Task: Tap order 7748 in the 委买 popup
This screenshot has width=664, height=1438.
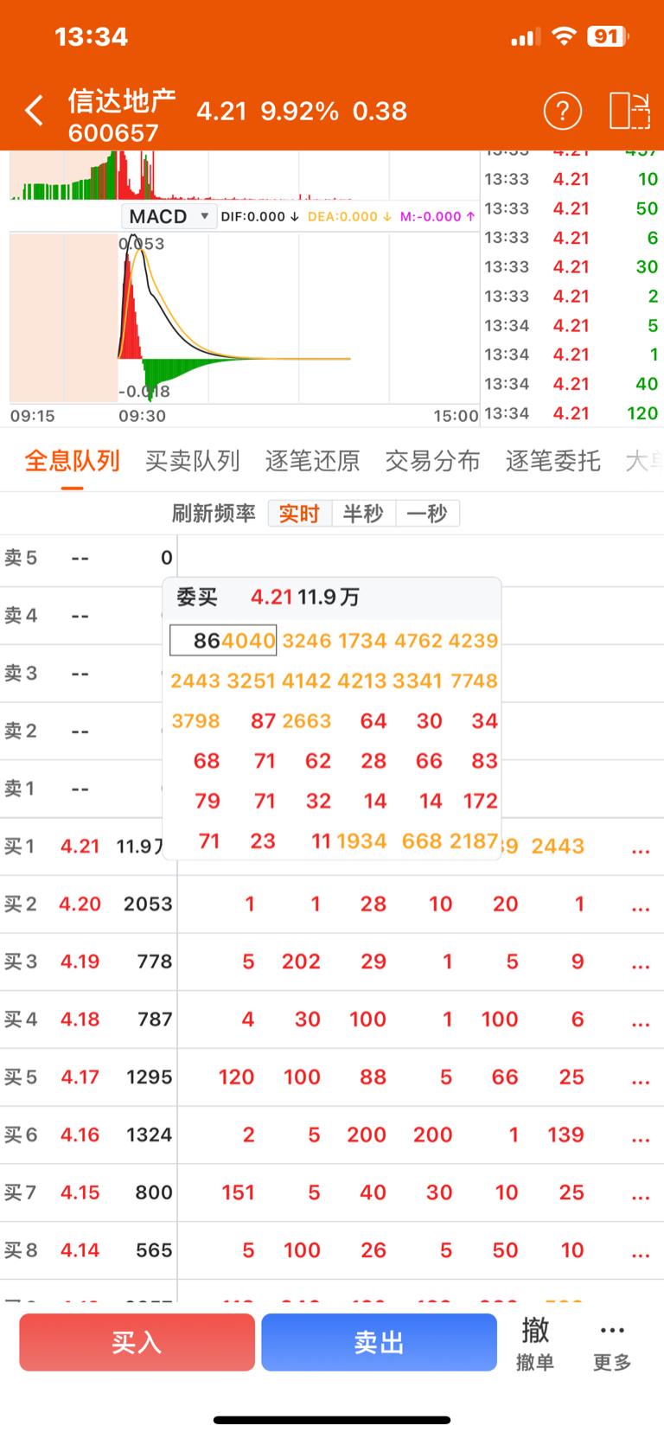Action: (x=474, y=681)
